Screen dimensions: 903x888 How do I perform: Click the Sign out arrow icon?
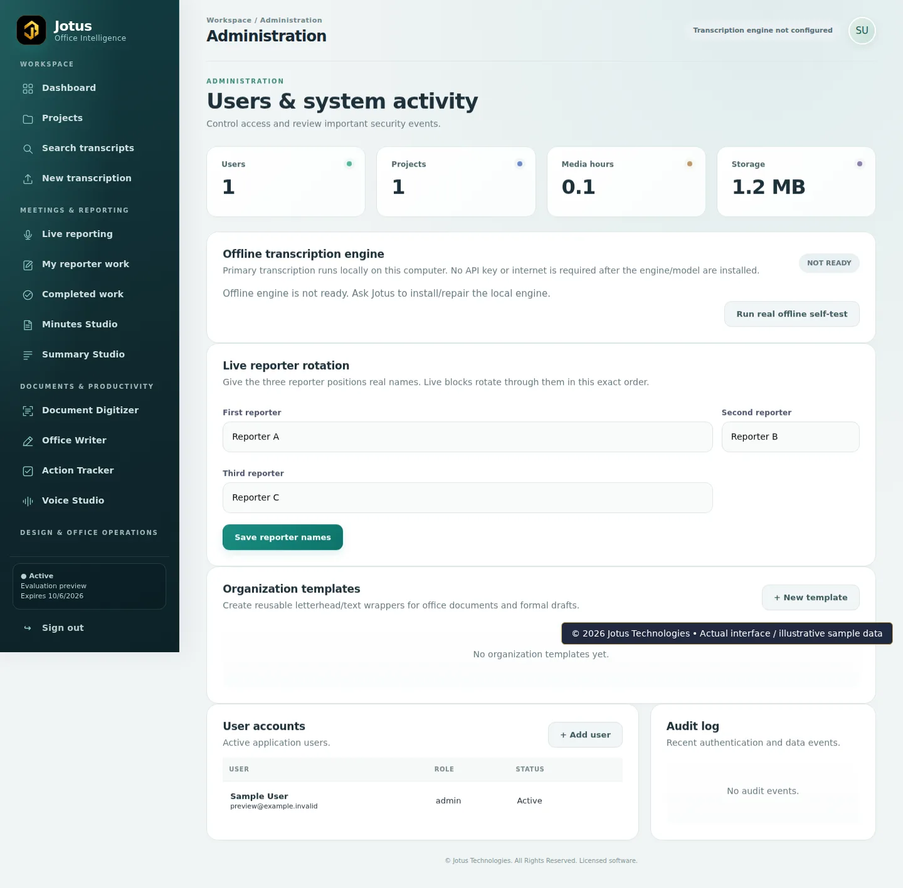click(28, 628)
